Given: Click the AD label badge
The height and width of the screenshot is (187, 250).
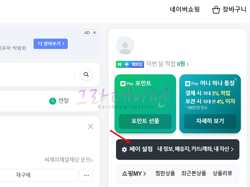Looking at the screenshot, I should coord(87,32).
